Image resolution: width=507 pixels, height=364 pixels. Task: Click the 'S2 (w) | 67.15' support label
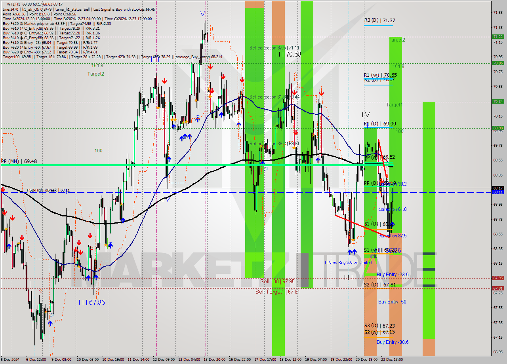click(379, 332)
